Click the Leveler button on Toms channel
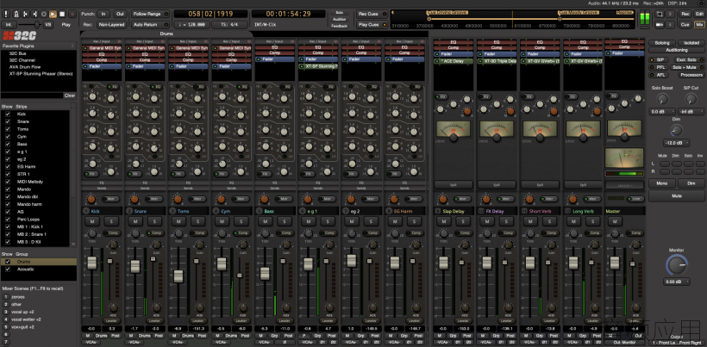Viewport: 707px width, 347px height. pyautogui.click(x=198, y=321)
